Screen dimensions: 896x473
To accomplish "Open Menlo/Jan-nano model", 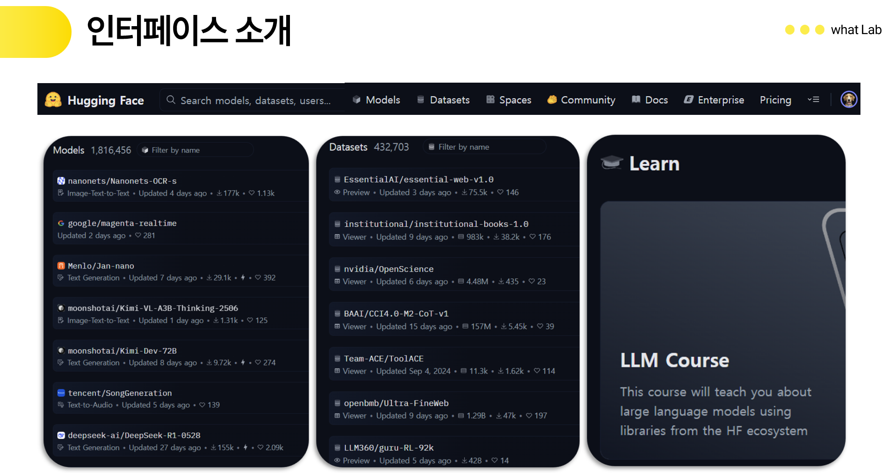I will point(101,266).
